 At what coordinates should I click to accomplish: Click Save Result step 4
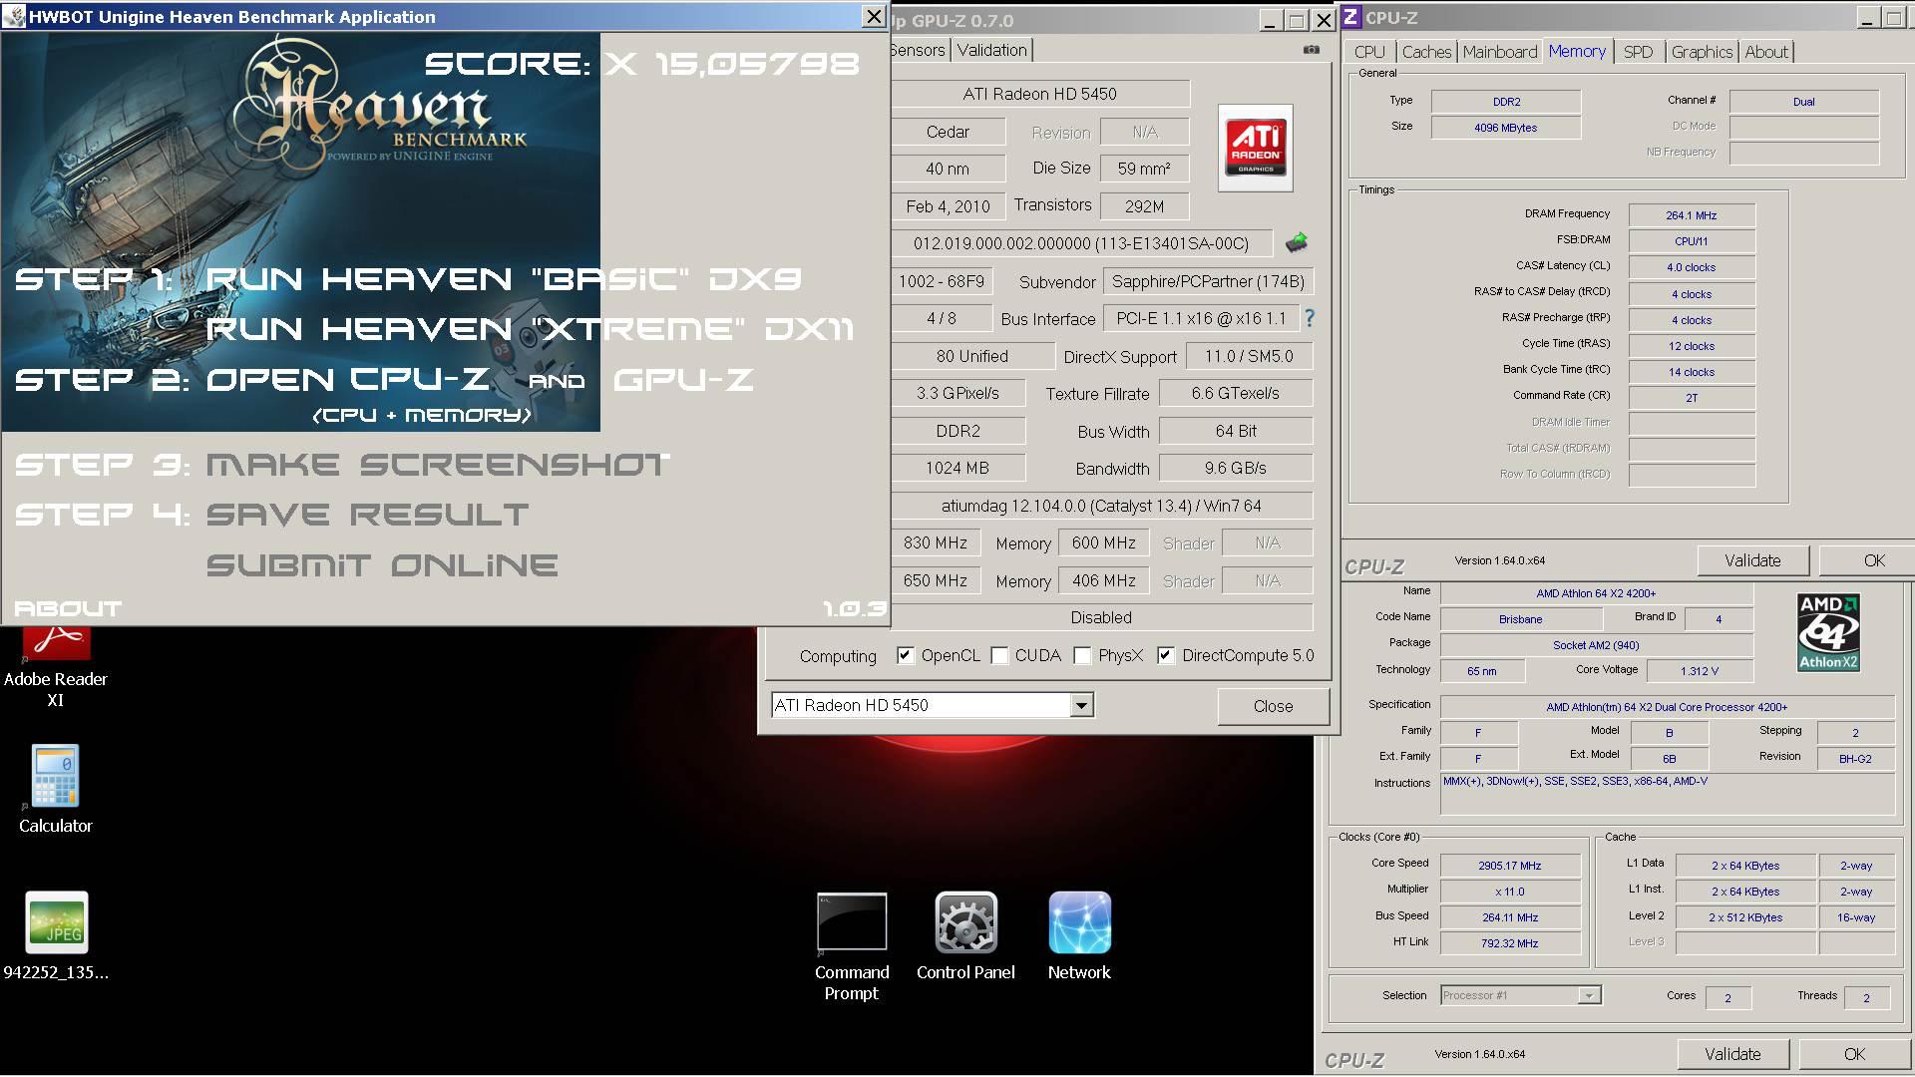[367, 516]
